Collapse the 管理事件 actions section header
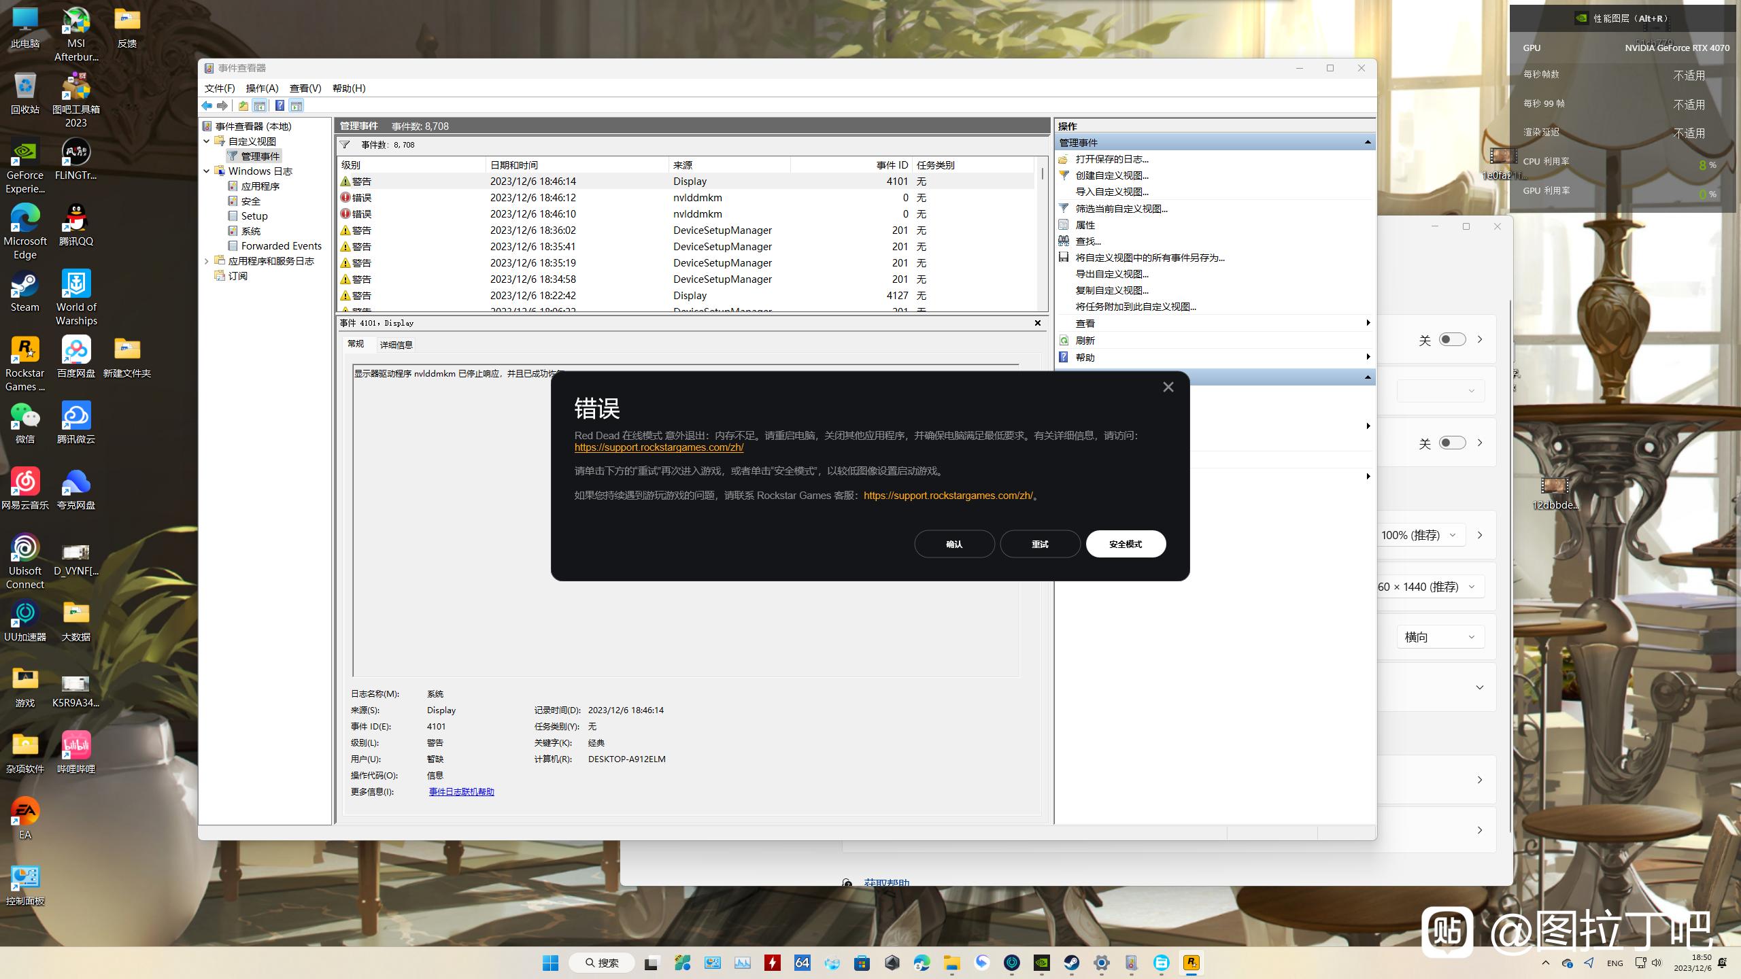This screenshot has width=1741, height=979. [x=1367, y=142]
